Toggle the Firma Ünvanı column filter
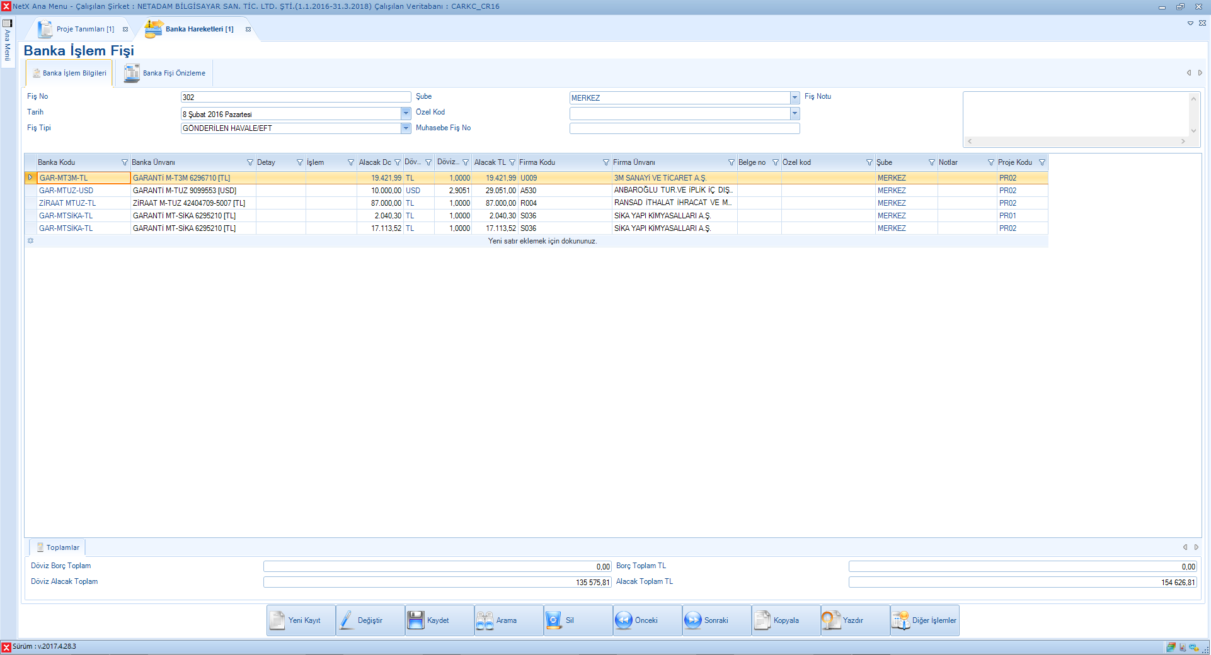The height and width of the screenshot is (655, 1211). click(732, 162)
